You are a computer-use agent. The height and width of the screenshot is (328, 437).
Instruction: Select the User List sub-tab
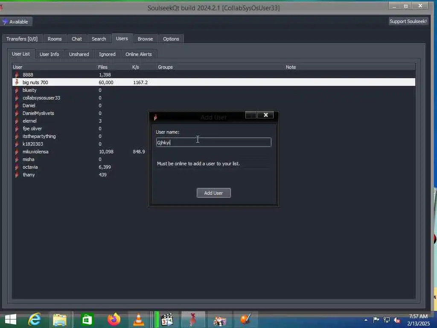click(21, 54)
